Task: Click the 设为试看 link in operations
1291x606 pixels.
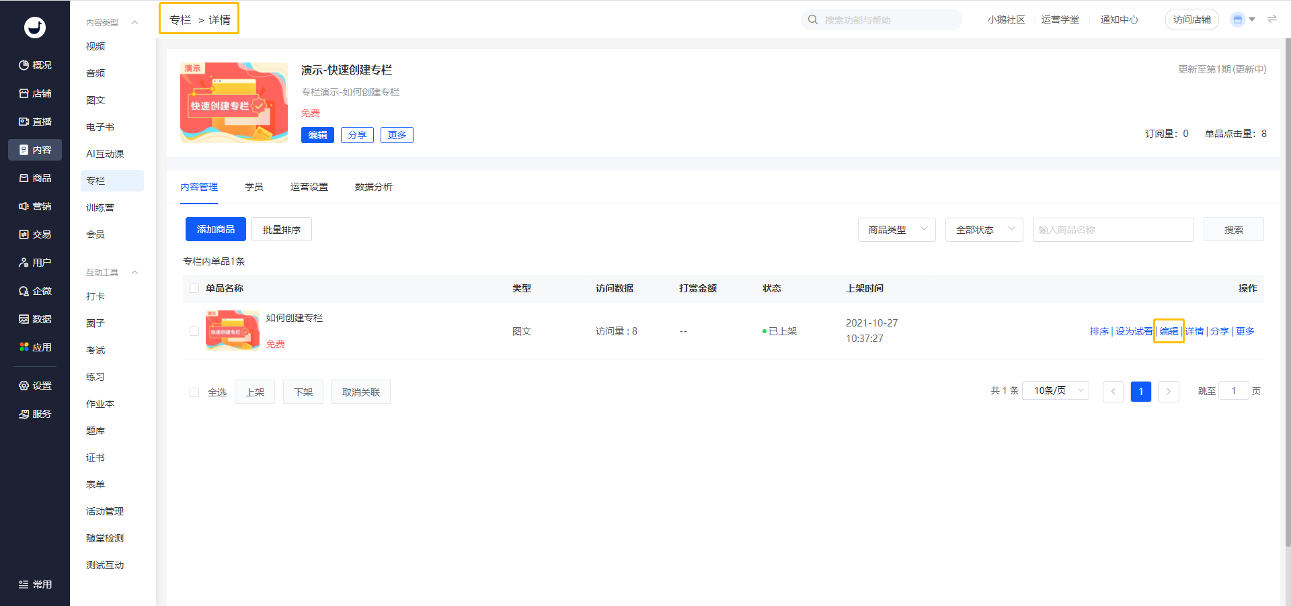Action: point(1133,331)
